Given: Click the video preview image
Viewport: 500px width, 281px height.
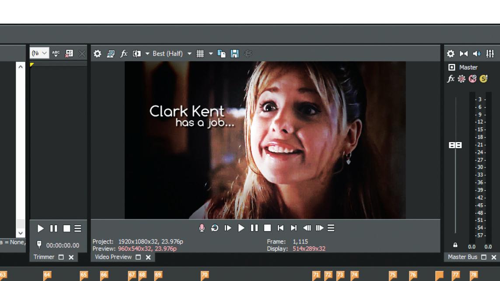Looking at the screenshot, I should pos(265,140).
